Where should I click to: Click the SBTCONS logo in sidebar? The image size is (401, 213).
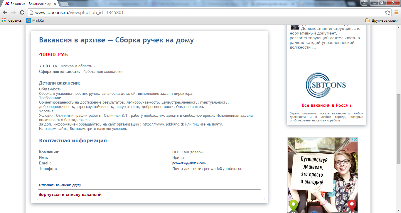click(x=326, y=85)
